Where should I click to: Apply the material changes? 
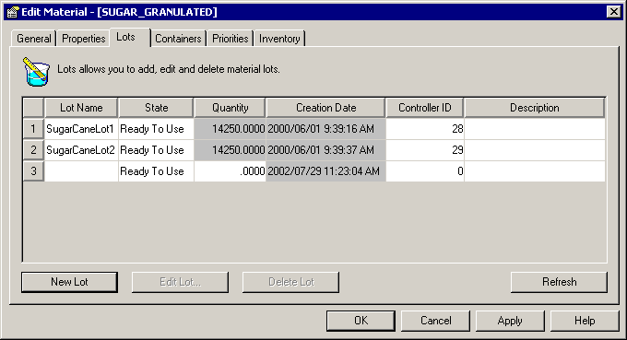(x=510, y=321)
